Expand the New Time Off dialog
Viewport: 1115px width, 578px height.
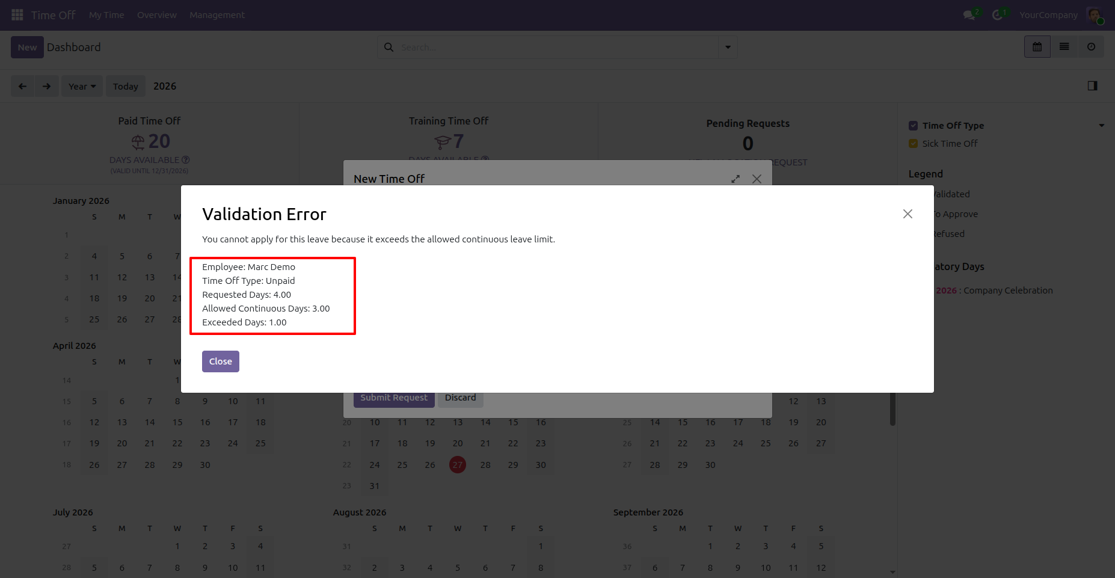point(736,179)
